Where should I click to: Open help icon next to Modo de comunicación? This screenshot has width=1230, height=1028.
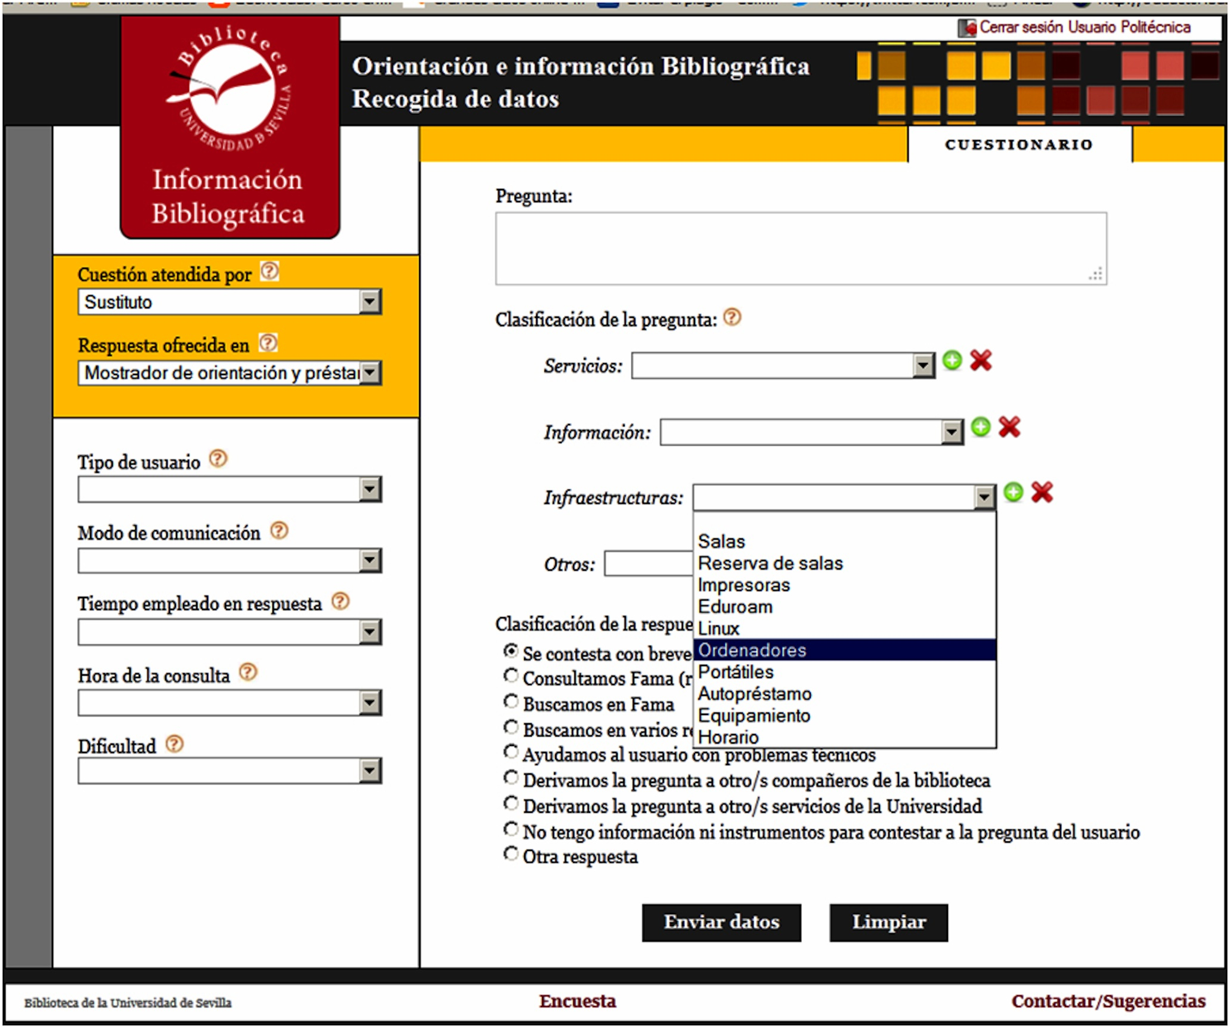point(279,530)
